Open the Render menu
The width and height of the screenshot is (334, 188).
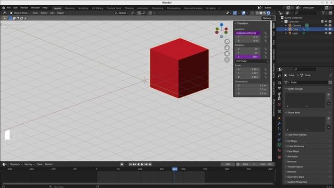(25, 8)
